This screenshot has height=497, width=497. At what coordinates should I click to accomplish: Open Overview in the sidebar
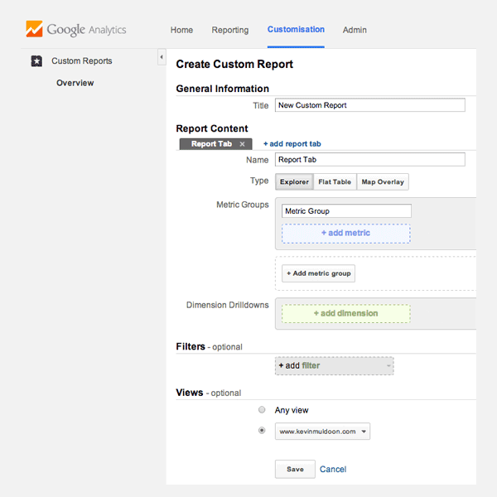point(75,83)
